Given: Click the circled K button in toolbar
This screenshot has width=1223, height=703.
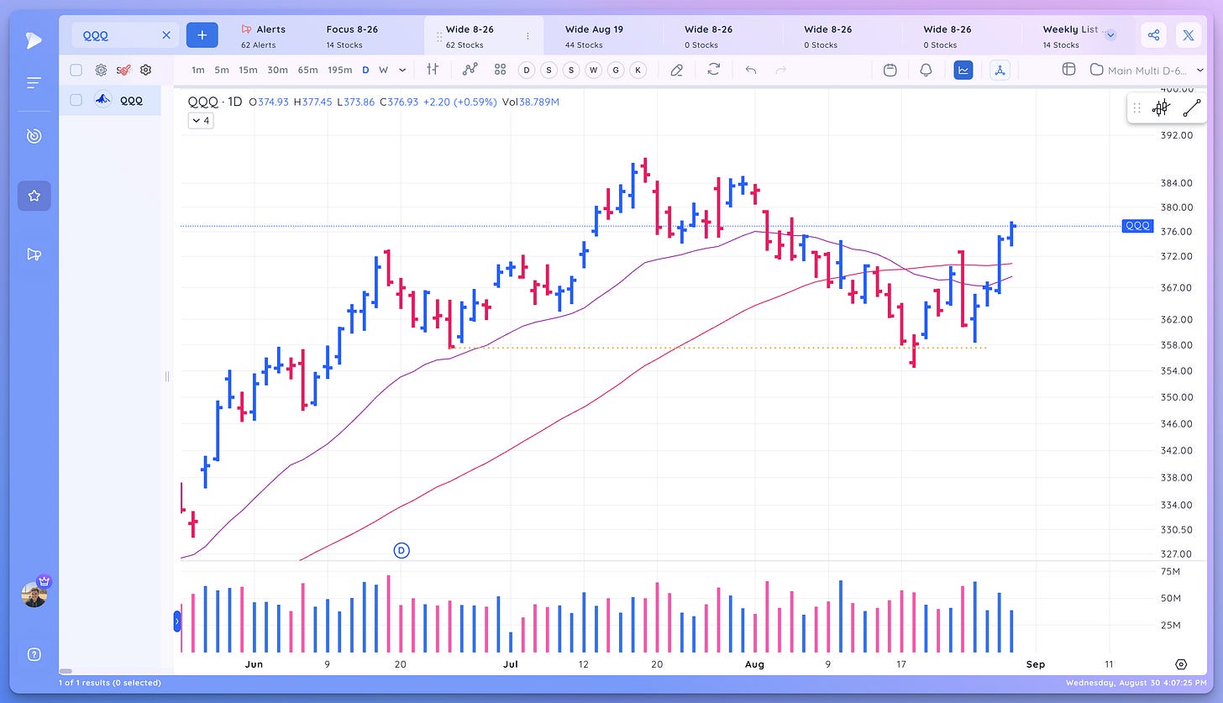Looking at the screenshot, I should pyautogui.click(x=638, y=70).
